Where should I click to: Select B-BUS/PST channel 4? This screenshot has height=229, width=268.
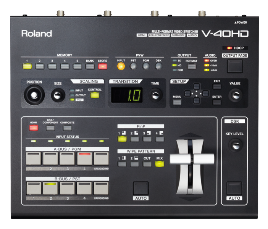click(84, 188)
